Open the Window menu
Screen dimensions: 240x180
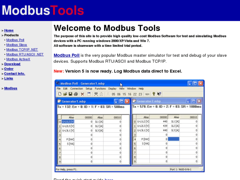pyautogui.click(x=131, y=89)
